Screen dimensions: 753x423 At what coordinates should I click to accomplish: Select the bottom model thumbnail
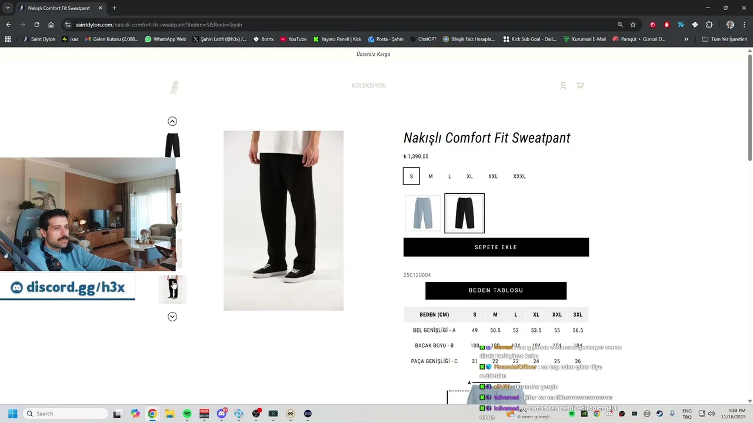point(172,289)
